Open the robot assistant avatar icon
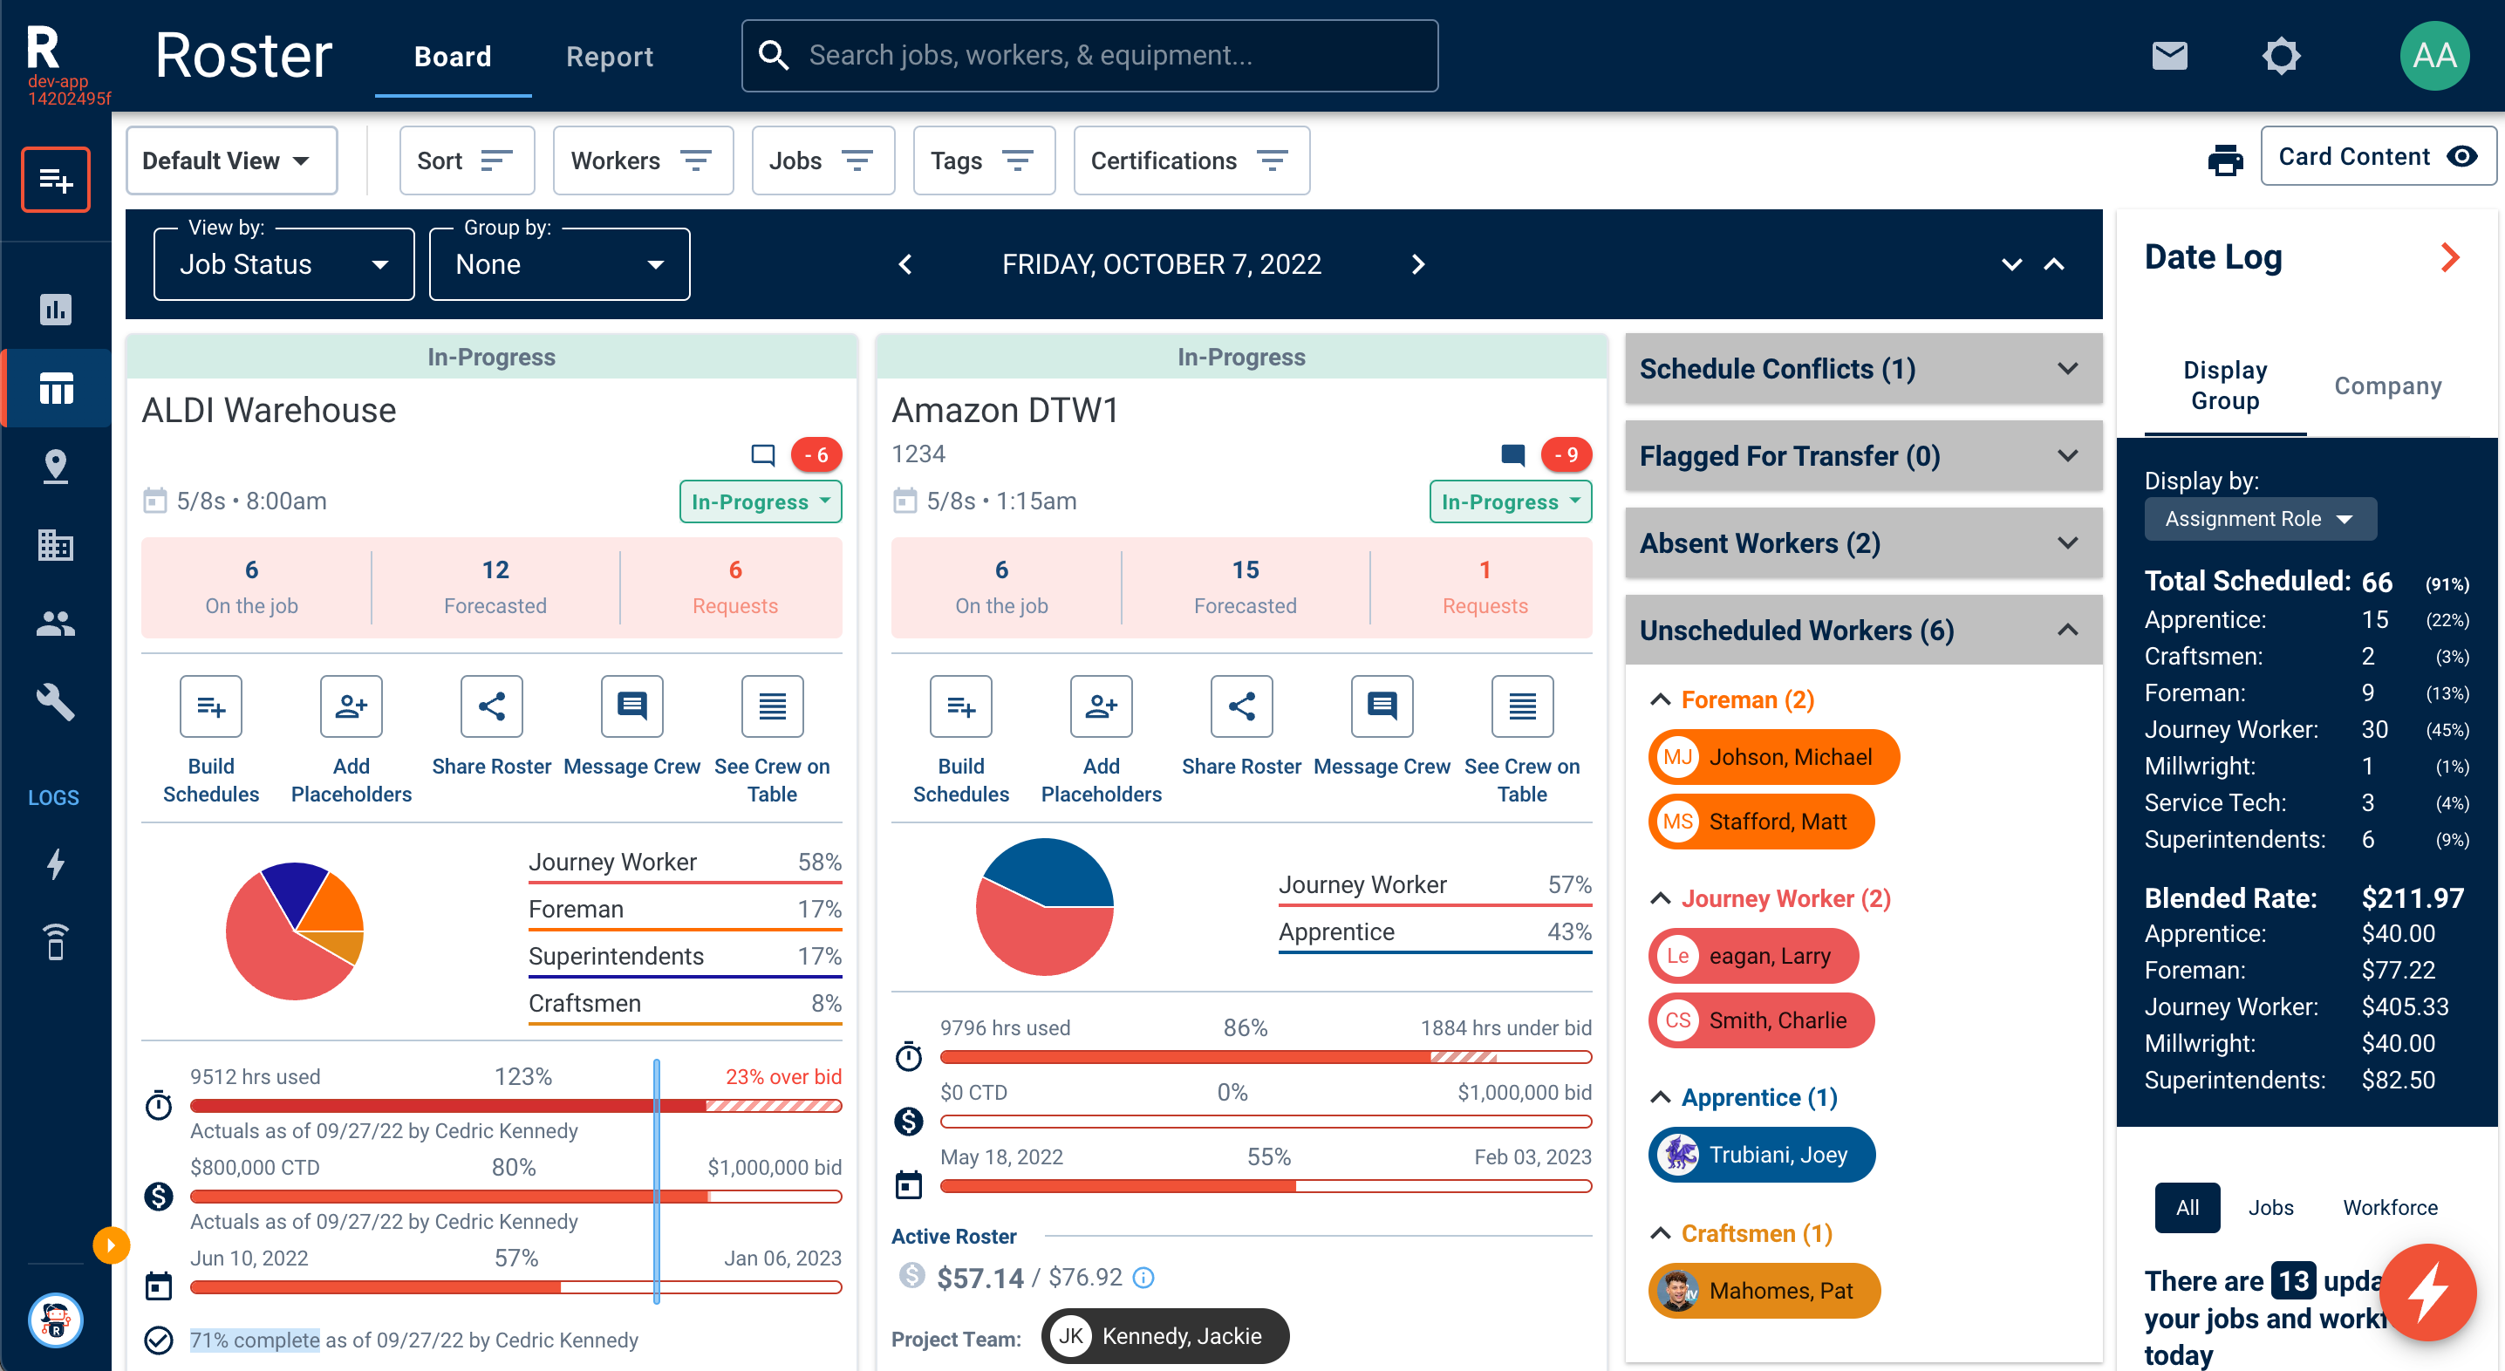 tap(56, 1320)
